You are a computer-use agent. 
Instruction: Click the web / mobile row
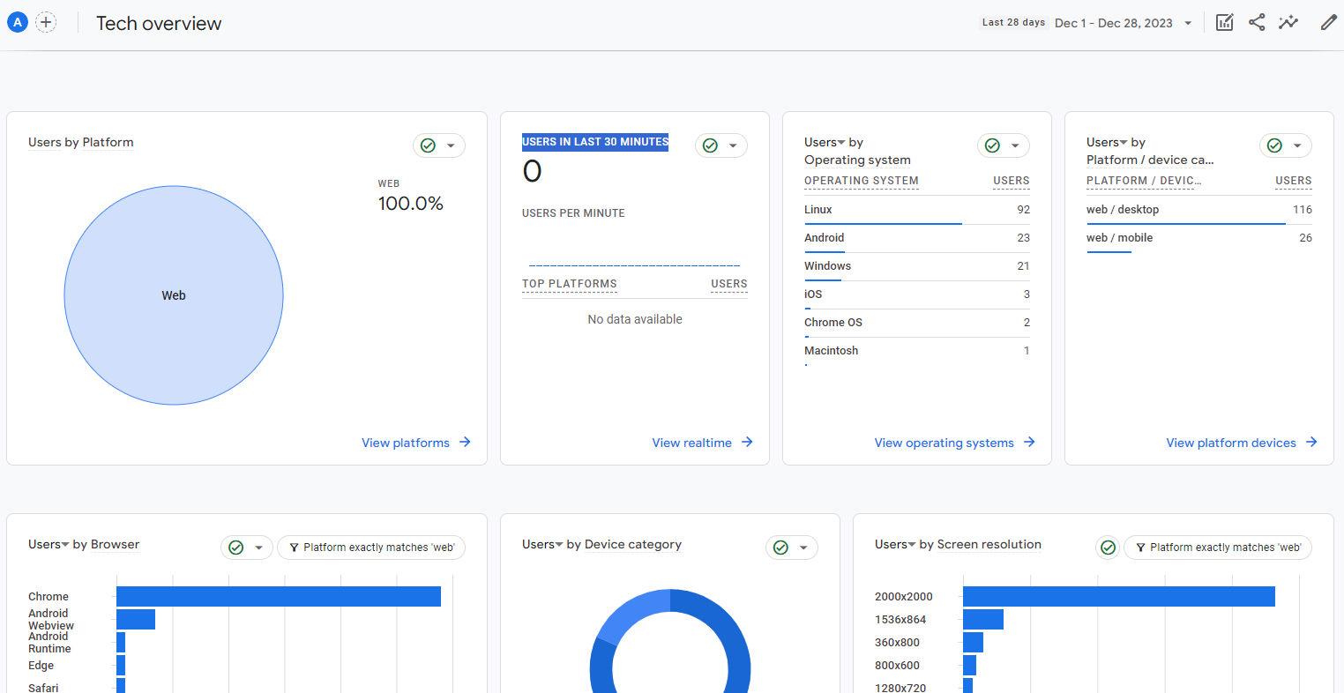click(1199, 238)
